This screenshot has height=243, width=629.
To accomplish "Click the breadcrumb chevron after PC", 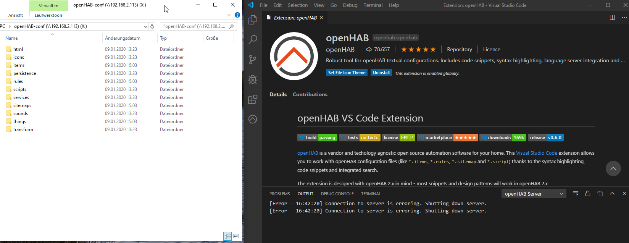I will [x=10, y=26].
